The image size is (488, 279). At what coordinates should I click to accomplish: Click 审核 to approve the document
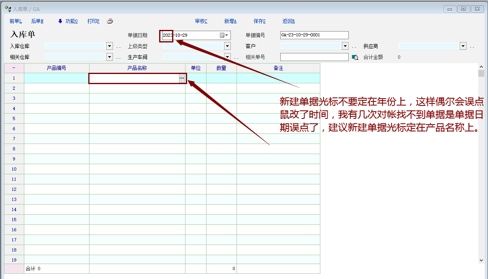(201, 21)
